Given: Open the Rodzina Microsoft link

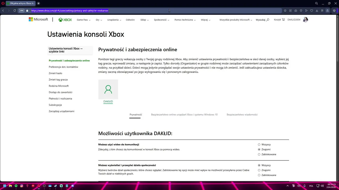Looking at the screenshot, I should (59, 86).
